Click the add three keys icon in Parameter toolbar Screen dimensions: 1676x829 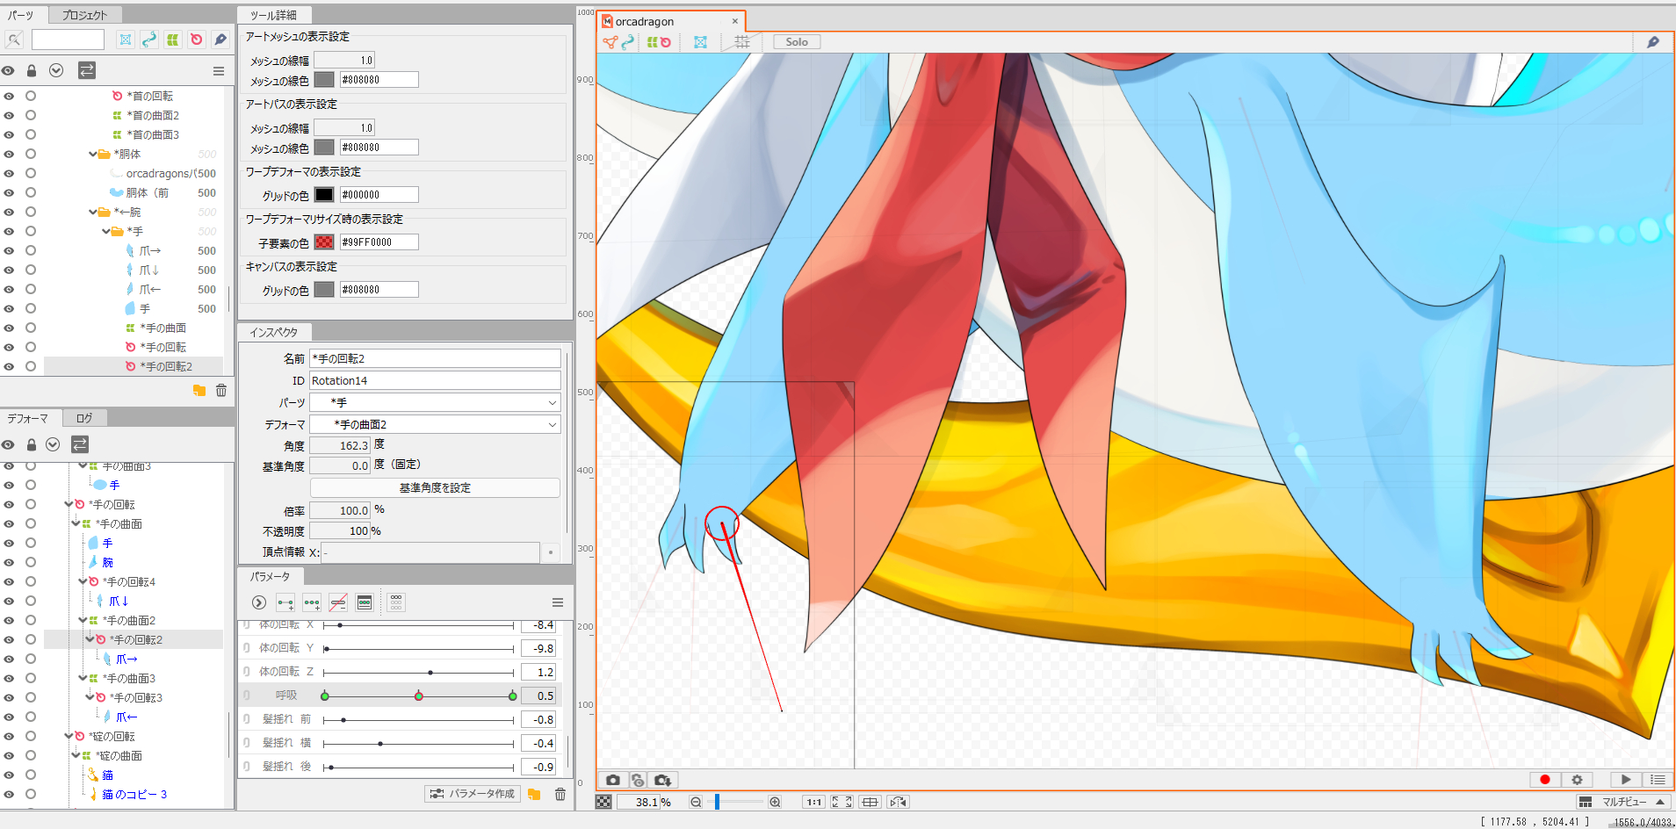pos(312,602)
